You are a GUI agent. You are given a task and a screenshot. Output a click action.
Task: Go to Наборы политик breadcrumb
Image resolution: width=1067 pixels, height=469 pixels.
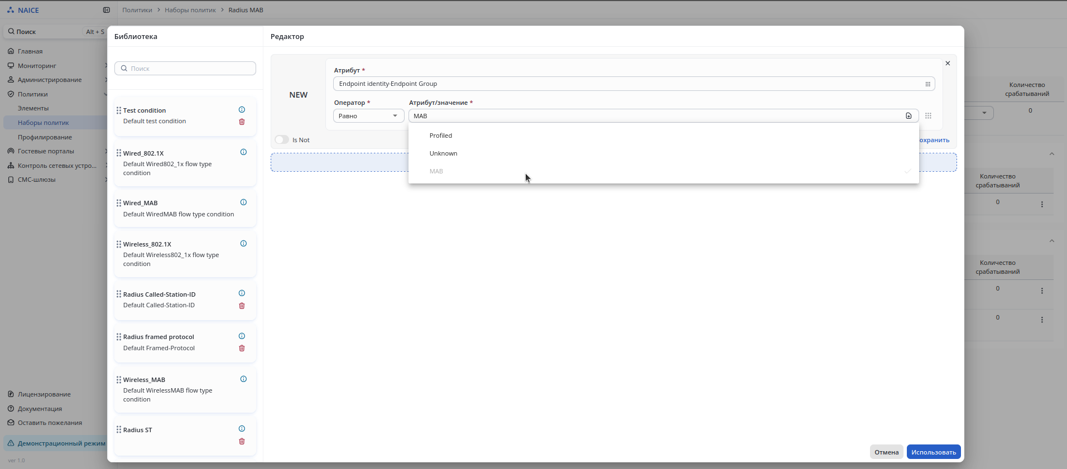[190, 10]
